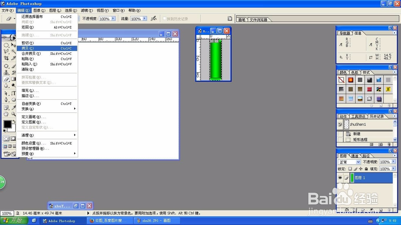Image resolution: width=401 pixels, height=225 pixels.
Task: Select the pen tool
Action: pyautogui.click(x=6, y=100)
